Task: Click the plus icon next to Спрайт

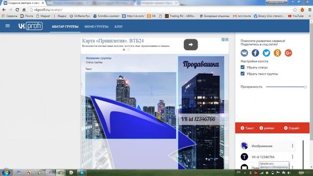Action: (286, 128)
